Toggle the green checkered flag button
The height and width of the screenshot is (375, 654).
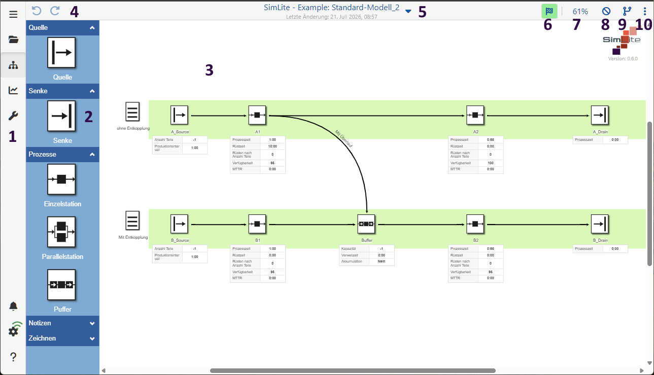tap(549, 11)
